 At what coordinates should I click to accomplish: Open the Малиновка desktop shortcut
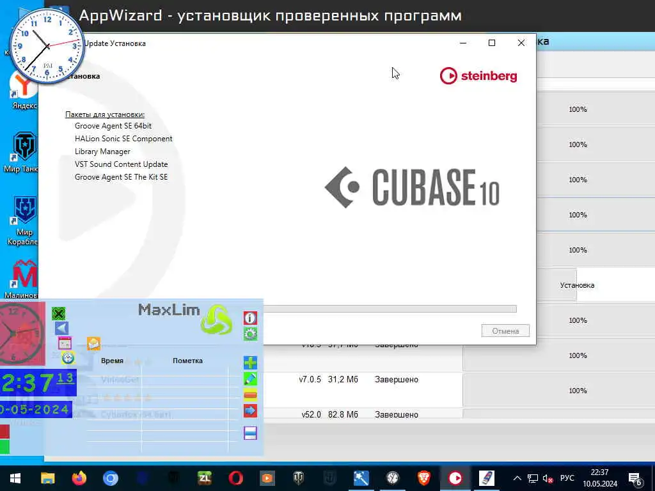(23, 279)
